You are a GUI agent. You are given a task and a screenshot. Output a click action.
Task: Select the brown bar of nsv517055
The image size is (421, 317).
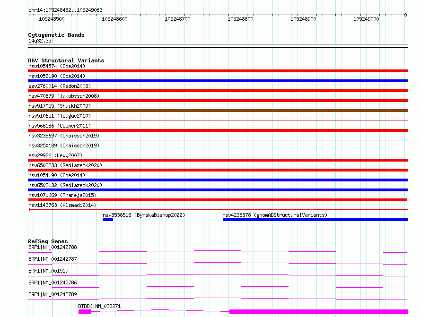[218, 111]
